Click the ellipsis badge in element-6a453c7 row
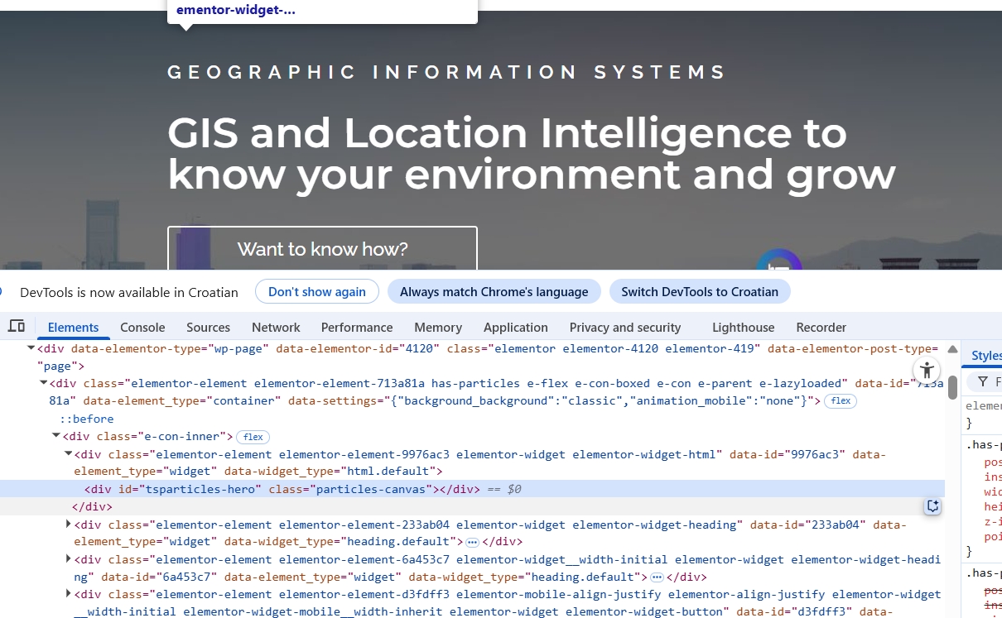This screenshot has height=618, width=1002. 657,577
